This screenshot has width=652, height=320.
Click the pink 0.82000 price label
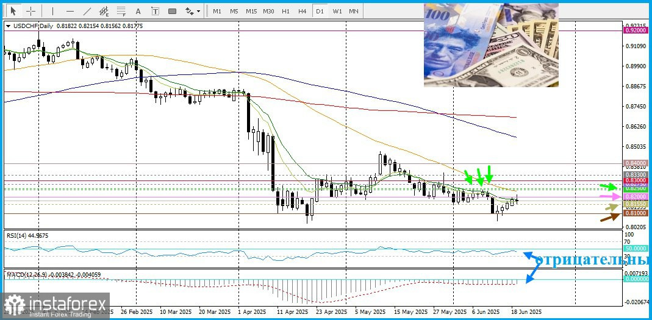click(x=634, y=196)
